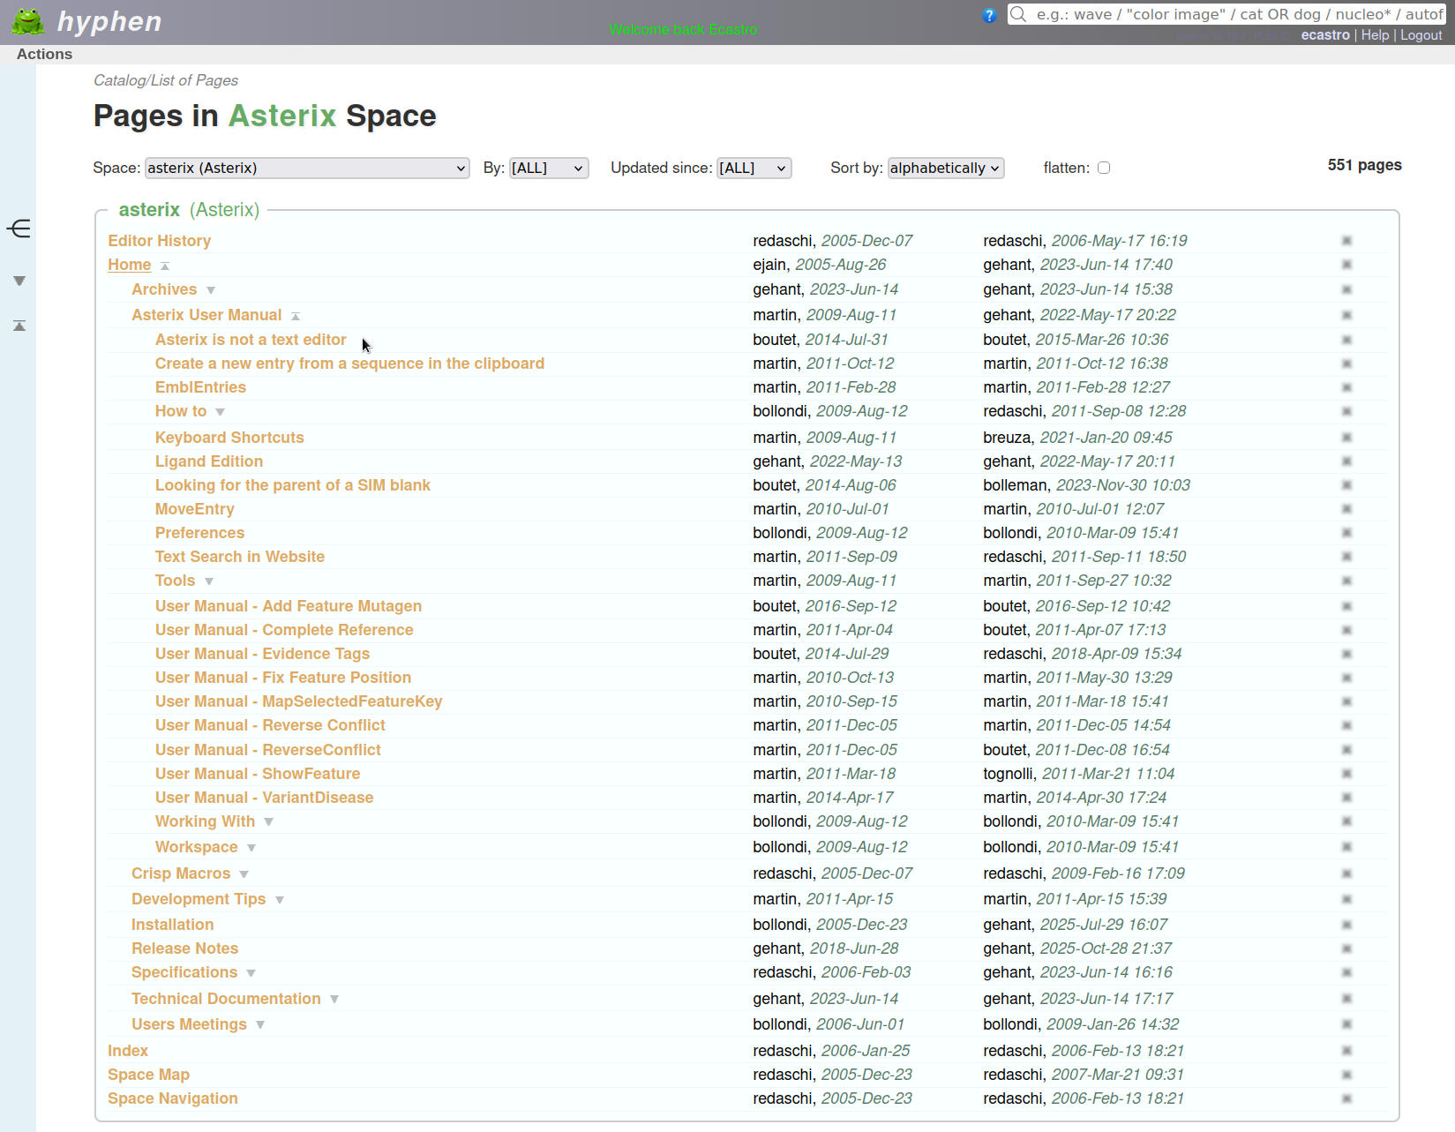The height and width of the screenshot is (1132, 1455).
Task: Click delete icon in Index row
Action: (1346, 1051)
